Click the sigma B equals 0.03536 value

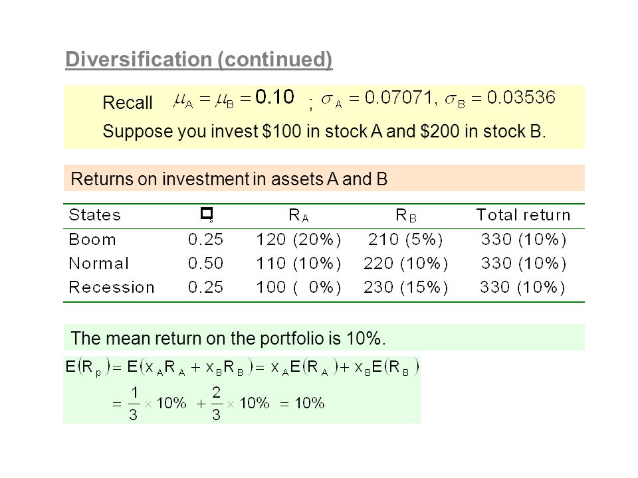click(x=500, y=99)
